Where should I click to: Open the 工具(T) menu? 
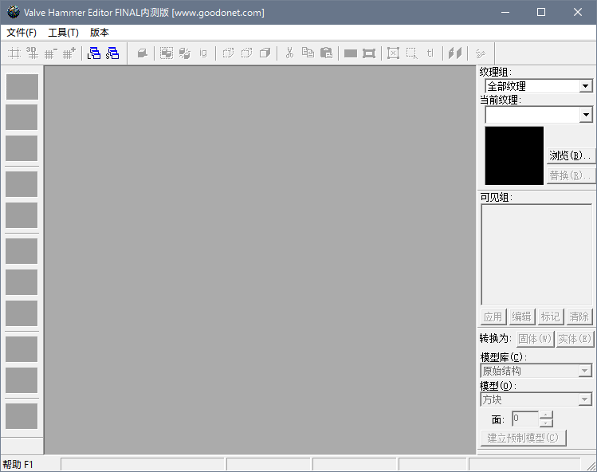[x=63, y=33]
